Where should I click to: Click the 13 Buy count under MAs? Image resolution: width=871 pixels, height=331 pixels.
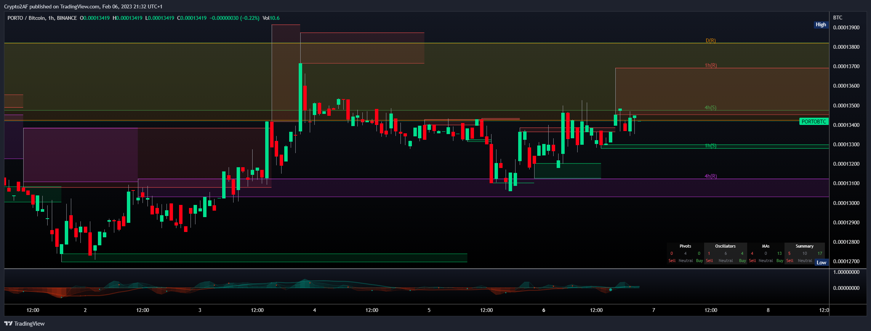tap(780, 253)
